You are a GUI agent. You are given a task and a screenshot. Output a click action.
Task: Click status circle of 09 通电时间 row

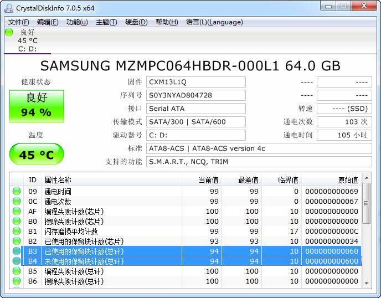click(17, 191)
